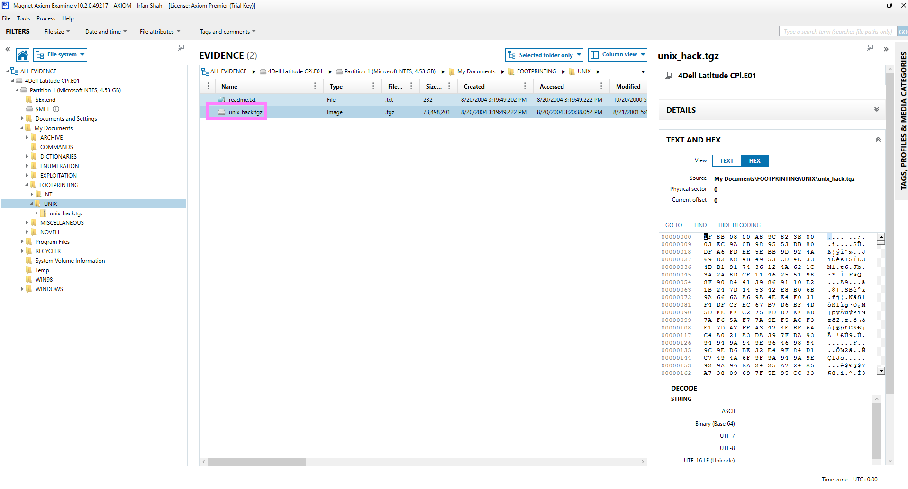Pin the navigation pane
Screen dimensions: 908x489
(x=181, y=48)
